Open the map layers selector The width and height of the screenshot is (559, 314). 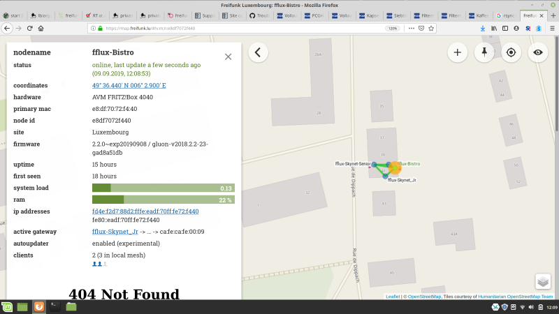coord(543,281)
